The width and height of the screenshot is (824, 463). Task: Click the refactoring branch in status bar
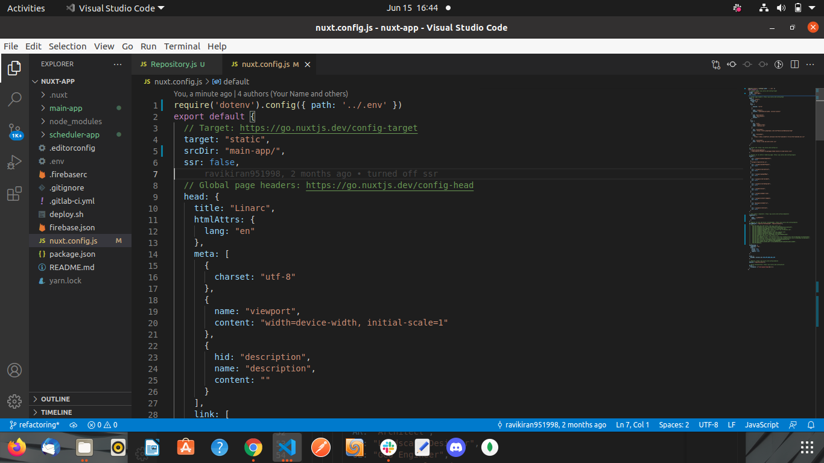pyautogui.click(x=34, y=425)
